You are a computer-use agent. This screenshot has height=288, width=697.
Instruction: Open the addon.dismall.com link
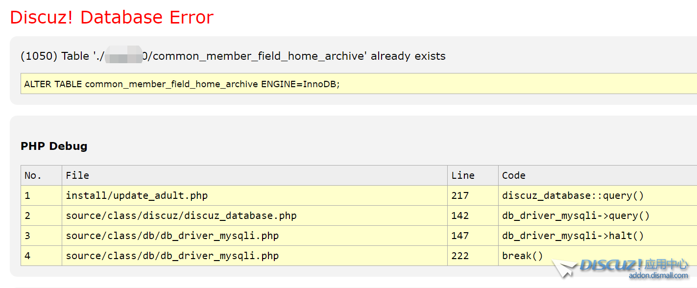(x=658, y=276)
